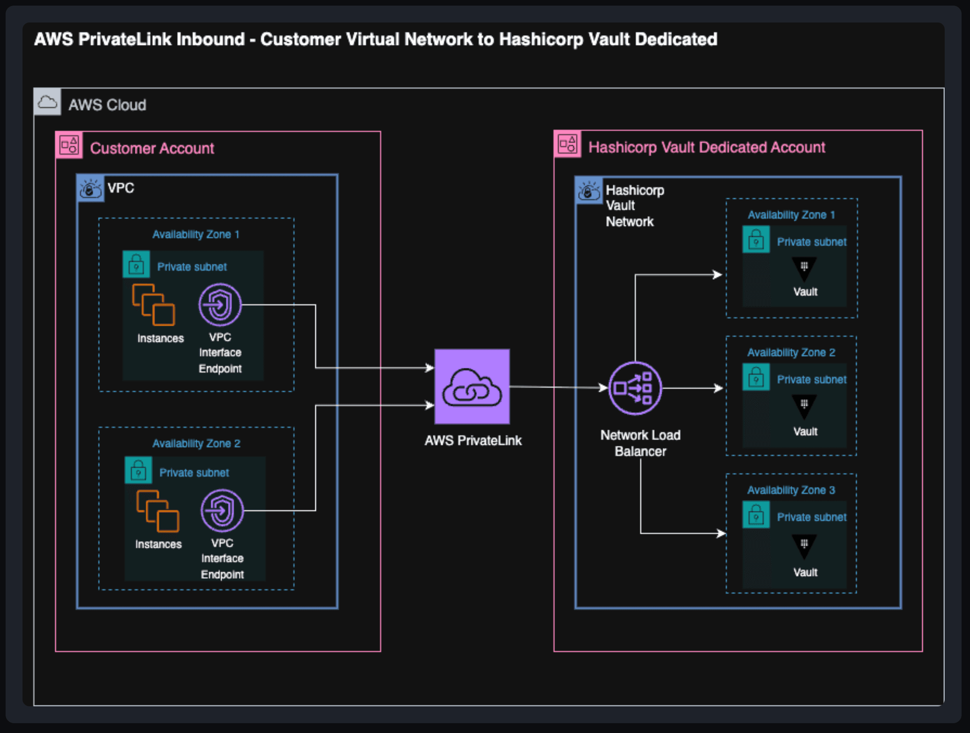Click the Hashicorp Vault Dedicated Account icon

point(567,145)
